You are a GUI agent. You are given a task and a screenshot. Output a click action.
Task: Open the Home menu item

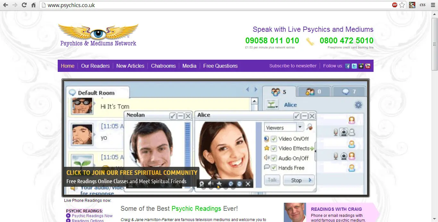coord(68,66)
